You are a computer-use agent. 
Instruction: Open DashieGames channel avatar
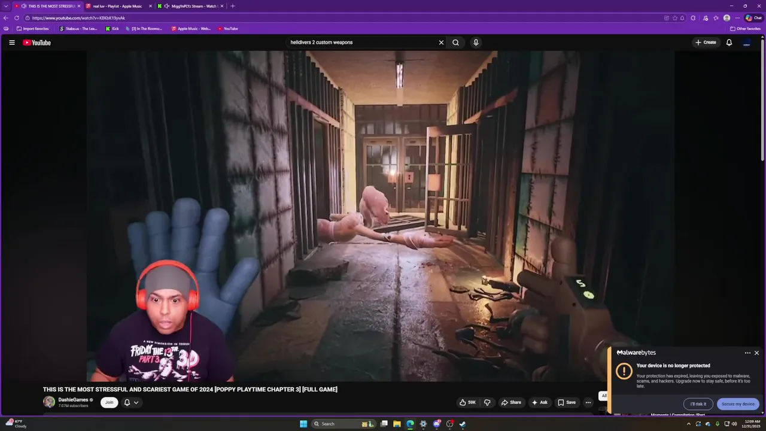click(x=48, y=402)
